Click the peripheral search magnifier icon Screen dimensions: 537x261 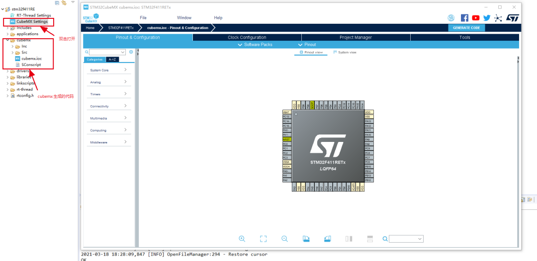[87, 52]
